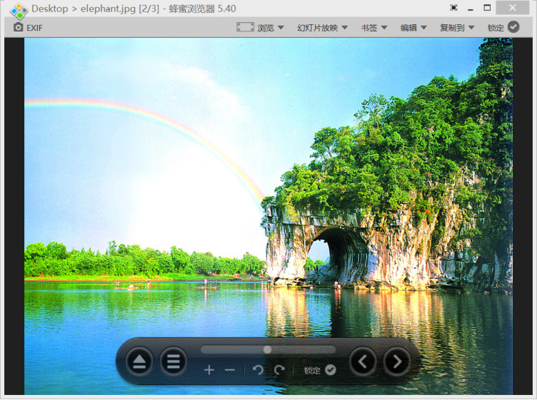537x400 pixels.
Task: Rotate image counterclockwise
Action: [258, 370]
